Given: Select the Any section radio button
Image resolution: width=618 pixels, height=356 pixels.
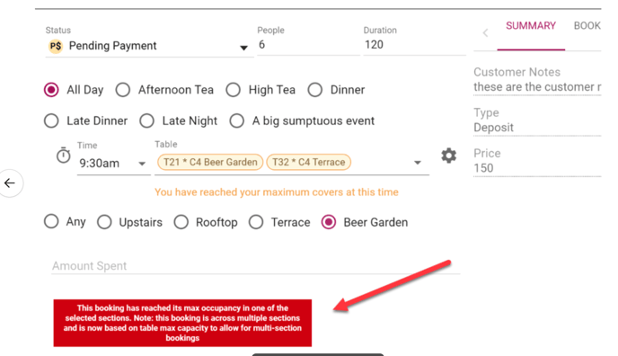Looking at the screenshot, I should pos(51,221).
